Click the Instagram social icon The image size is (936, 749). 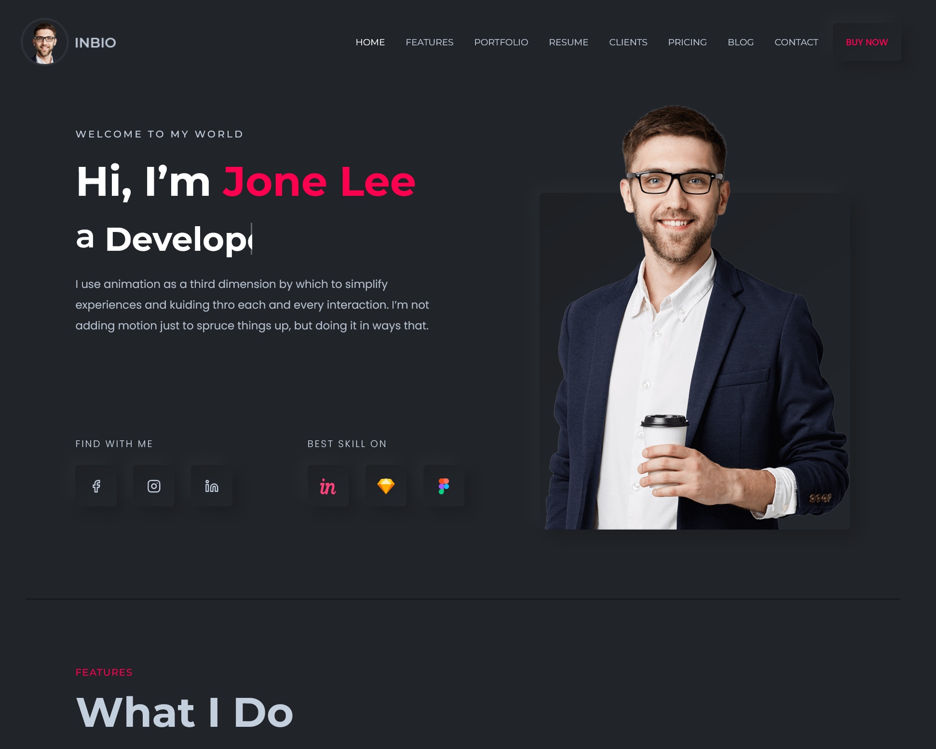click(153, 485)
